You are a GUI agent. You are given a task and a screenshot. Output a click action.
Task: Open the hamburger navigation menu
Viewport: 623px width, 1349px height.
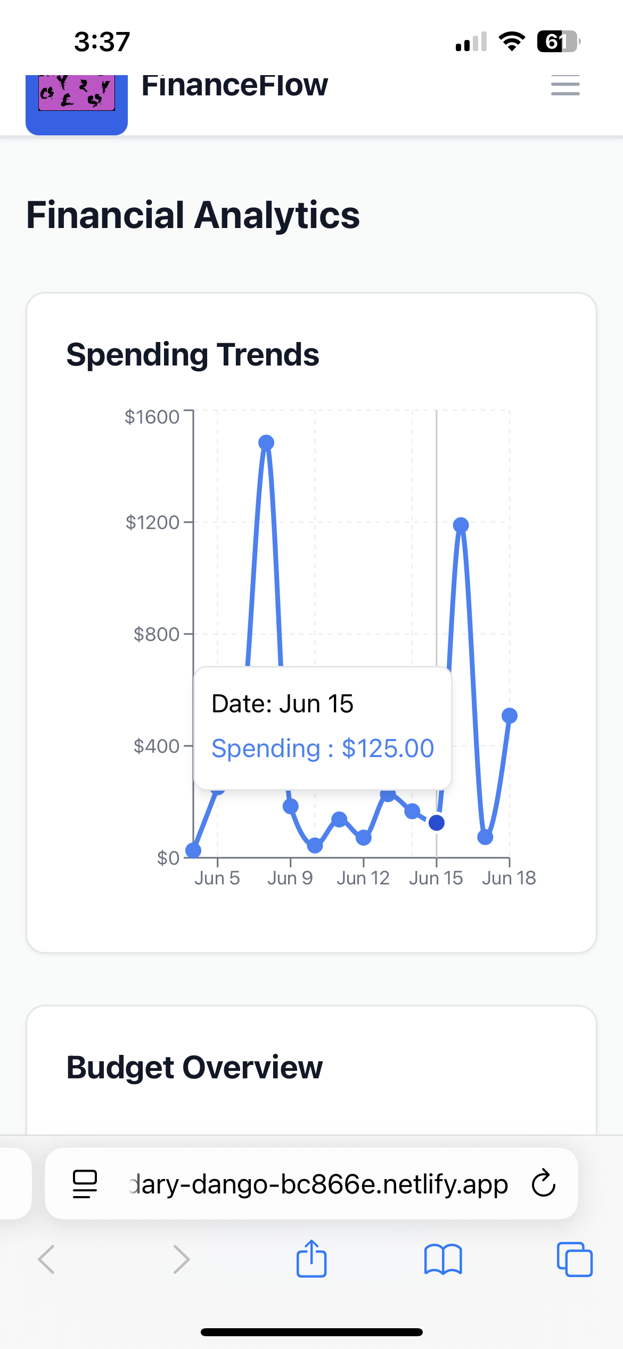pos(565,85)
